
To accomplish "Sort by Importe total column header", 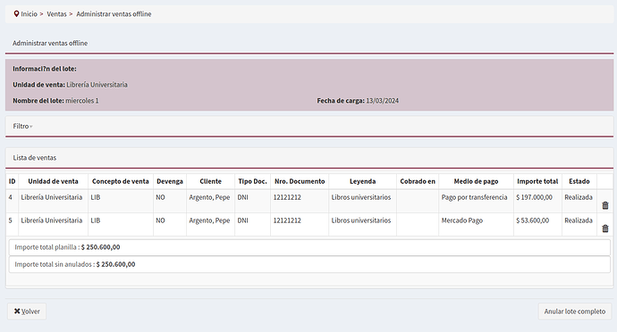I will (537, 181).
